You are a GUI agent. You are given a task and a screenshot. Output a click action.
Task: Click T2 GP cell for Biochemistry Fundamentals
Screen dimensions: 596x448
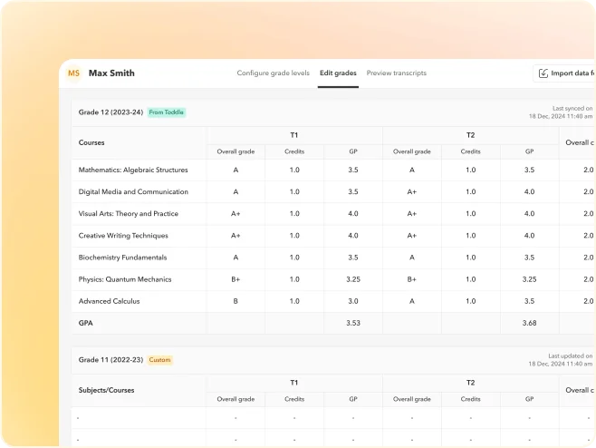(529, 258)
